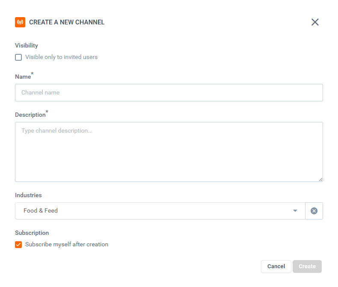
Task: Click the Industries section label
Action: click(x=28, y=195)
